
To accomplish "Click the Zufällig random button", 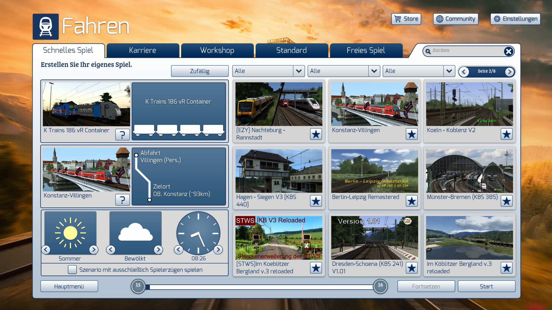I will tap(200, 71).
